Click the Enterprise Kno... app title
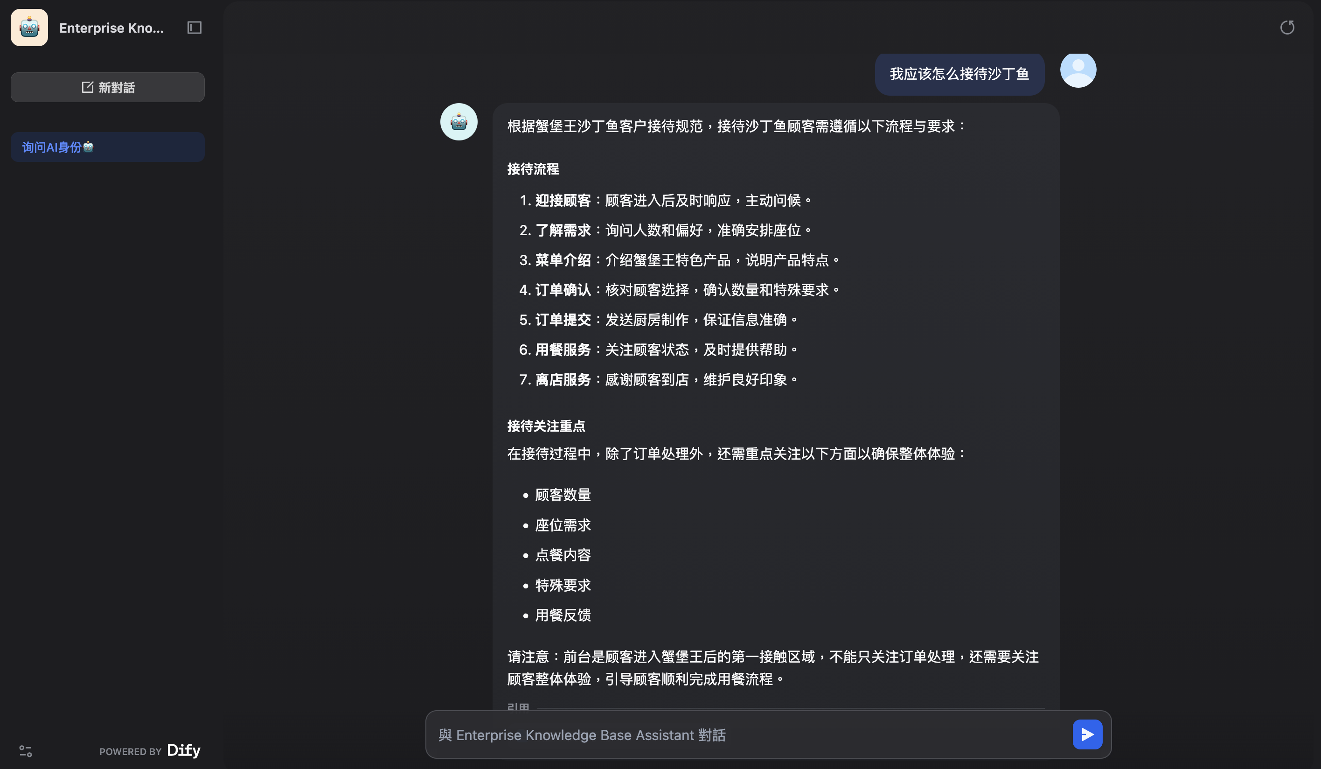The width and height of the screenshot is (1321, 769). point(111,28)
